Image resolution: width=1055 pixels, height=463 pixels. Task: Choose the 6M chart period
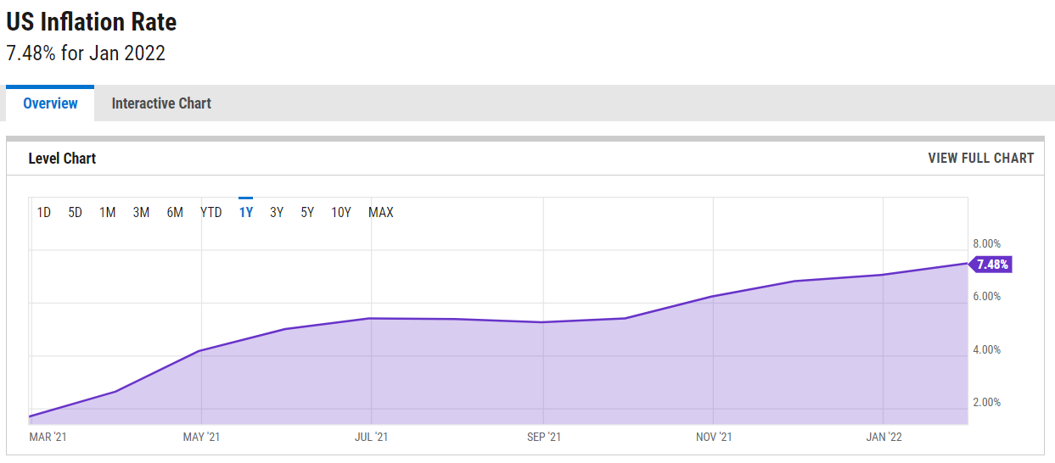[175, 212]
